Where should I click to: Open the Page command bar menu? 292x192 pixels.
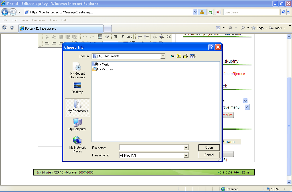[x=259, y=28]
